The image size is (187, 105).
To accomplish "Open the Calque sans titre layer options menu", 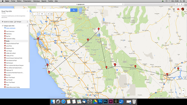I will 27,26.
